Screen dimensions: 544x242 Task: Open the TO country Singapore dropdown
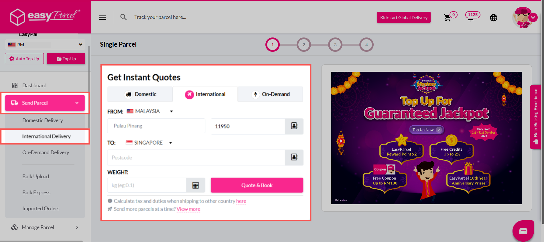(x=149, y=143)
